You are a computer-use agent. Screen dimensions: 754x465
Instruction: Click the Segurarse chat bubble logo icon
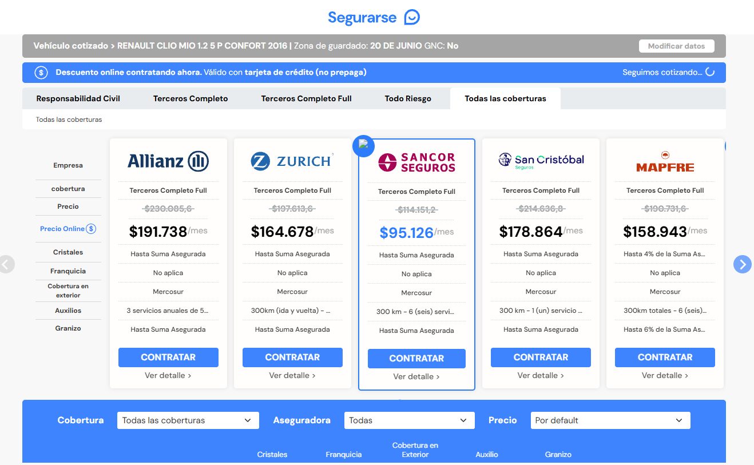[411, 17]
